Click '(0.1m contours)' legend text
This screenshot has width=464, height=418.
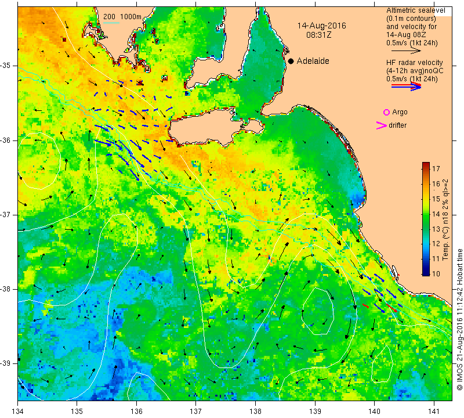tap(411, 19)
